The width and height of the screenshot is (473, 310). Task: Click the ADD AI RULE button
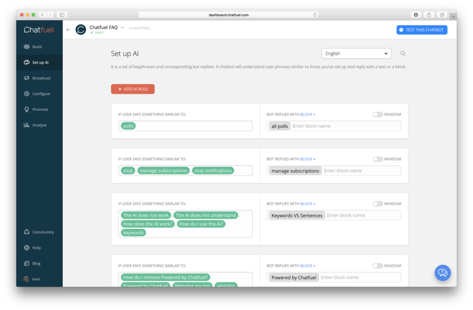click(133, 89)
